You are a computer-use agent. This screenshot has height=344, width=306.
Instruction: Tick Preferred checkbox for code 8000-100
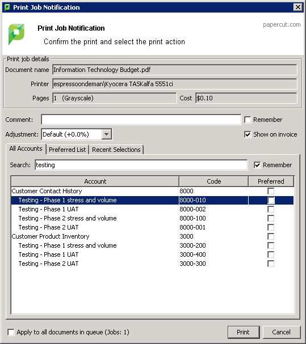pos(271,218)
